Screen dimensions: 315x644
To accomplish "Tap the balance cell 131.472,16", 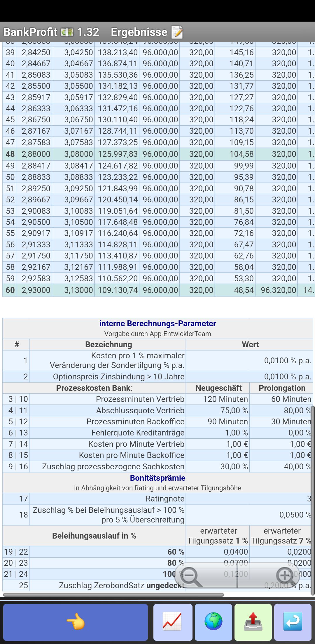I will [x=118, y=109].
